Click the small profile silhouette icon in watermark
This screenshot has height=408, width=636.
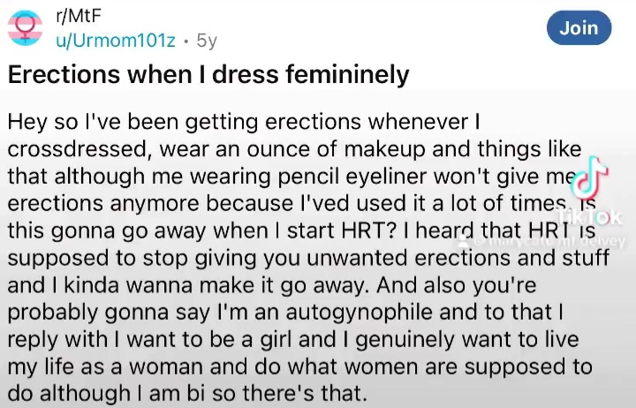pos(462,242)
